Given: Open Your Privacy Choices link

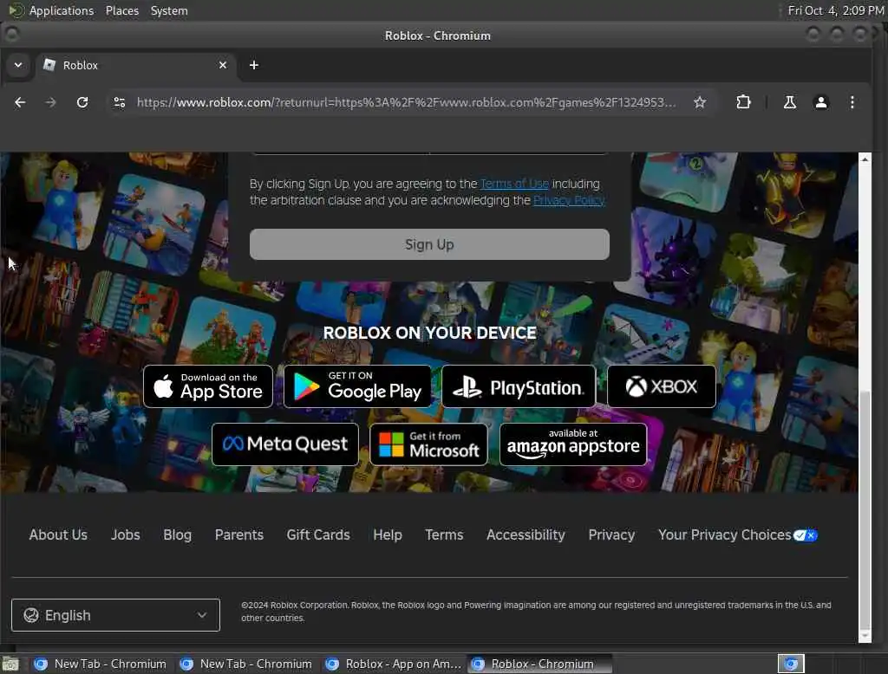Looking at the screenshot, I should 737,535.
